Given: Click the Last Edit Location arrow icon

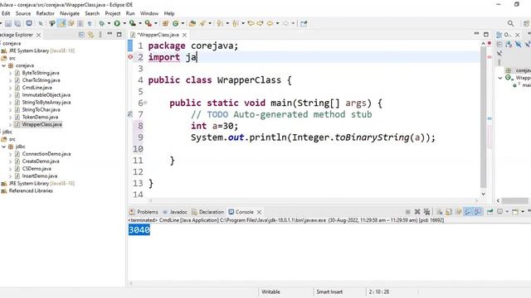Looking at the screenshot, I should pos(251,23).
